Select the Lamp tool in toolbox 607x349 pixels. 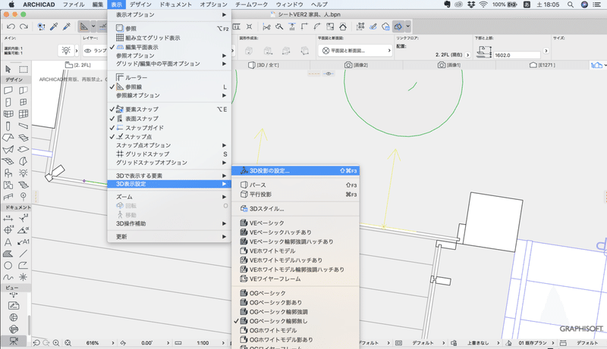click(24, 173)
